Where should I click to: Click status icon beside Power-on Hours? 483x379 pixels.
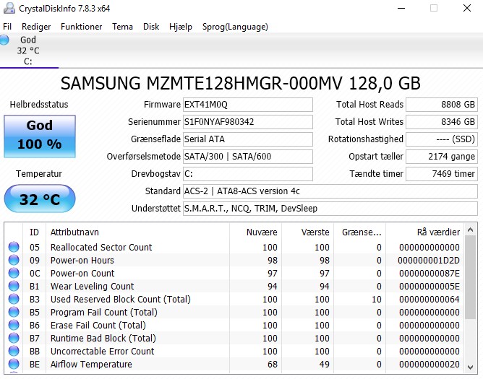[14, 261]
